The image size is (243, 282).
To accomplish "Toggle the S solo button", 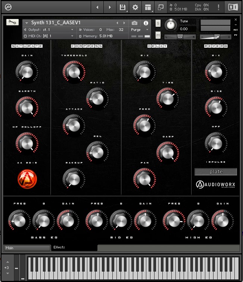I will (x=158, y=23).
